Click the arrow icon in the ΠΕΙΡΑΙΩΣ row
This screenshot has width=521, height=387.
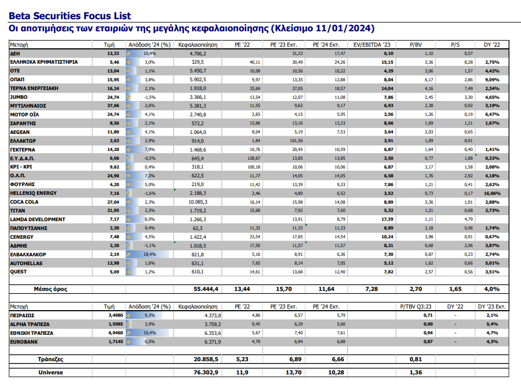tap(129, 315)
